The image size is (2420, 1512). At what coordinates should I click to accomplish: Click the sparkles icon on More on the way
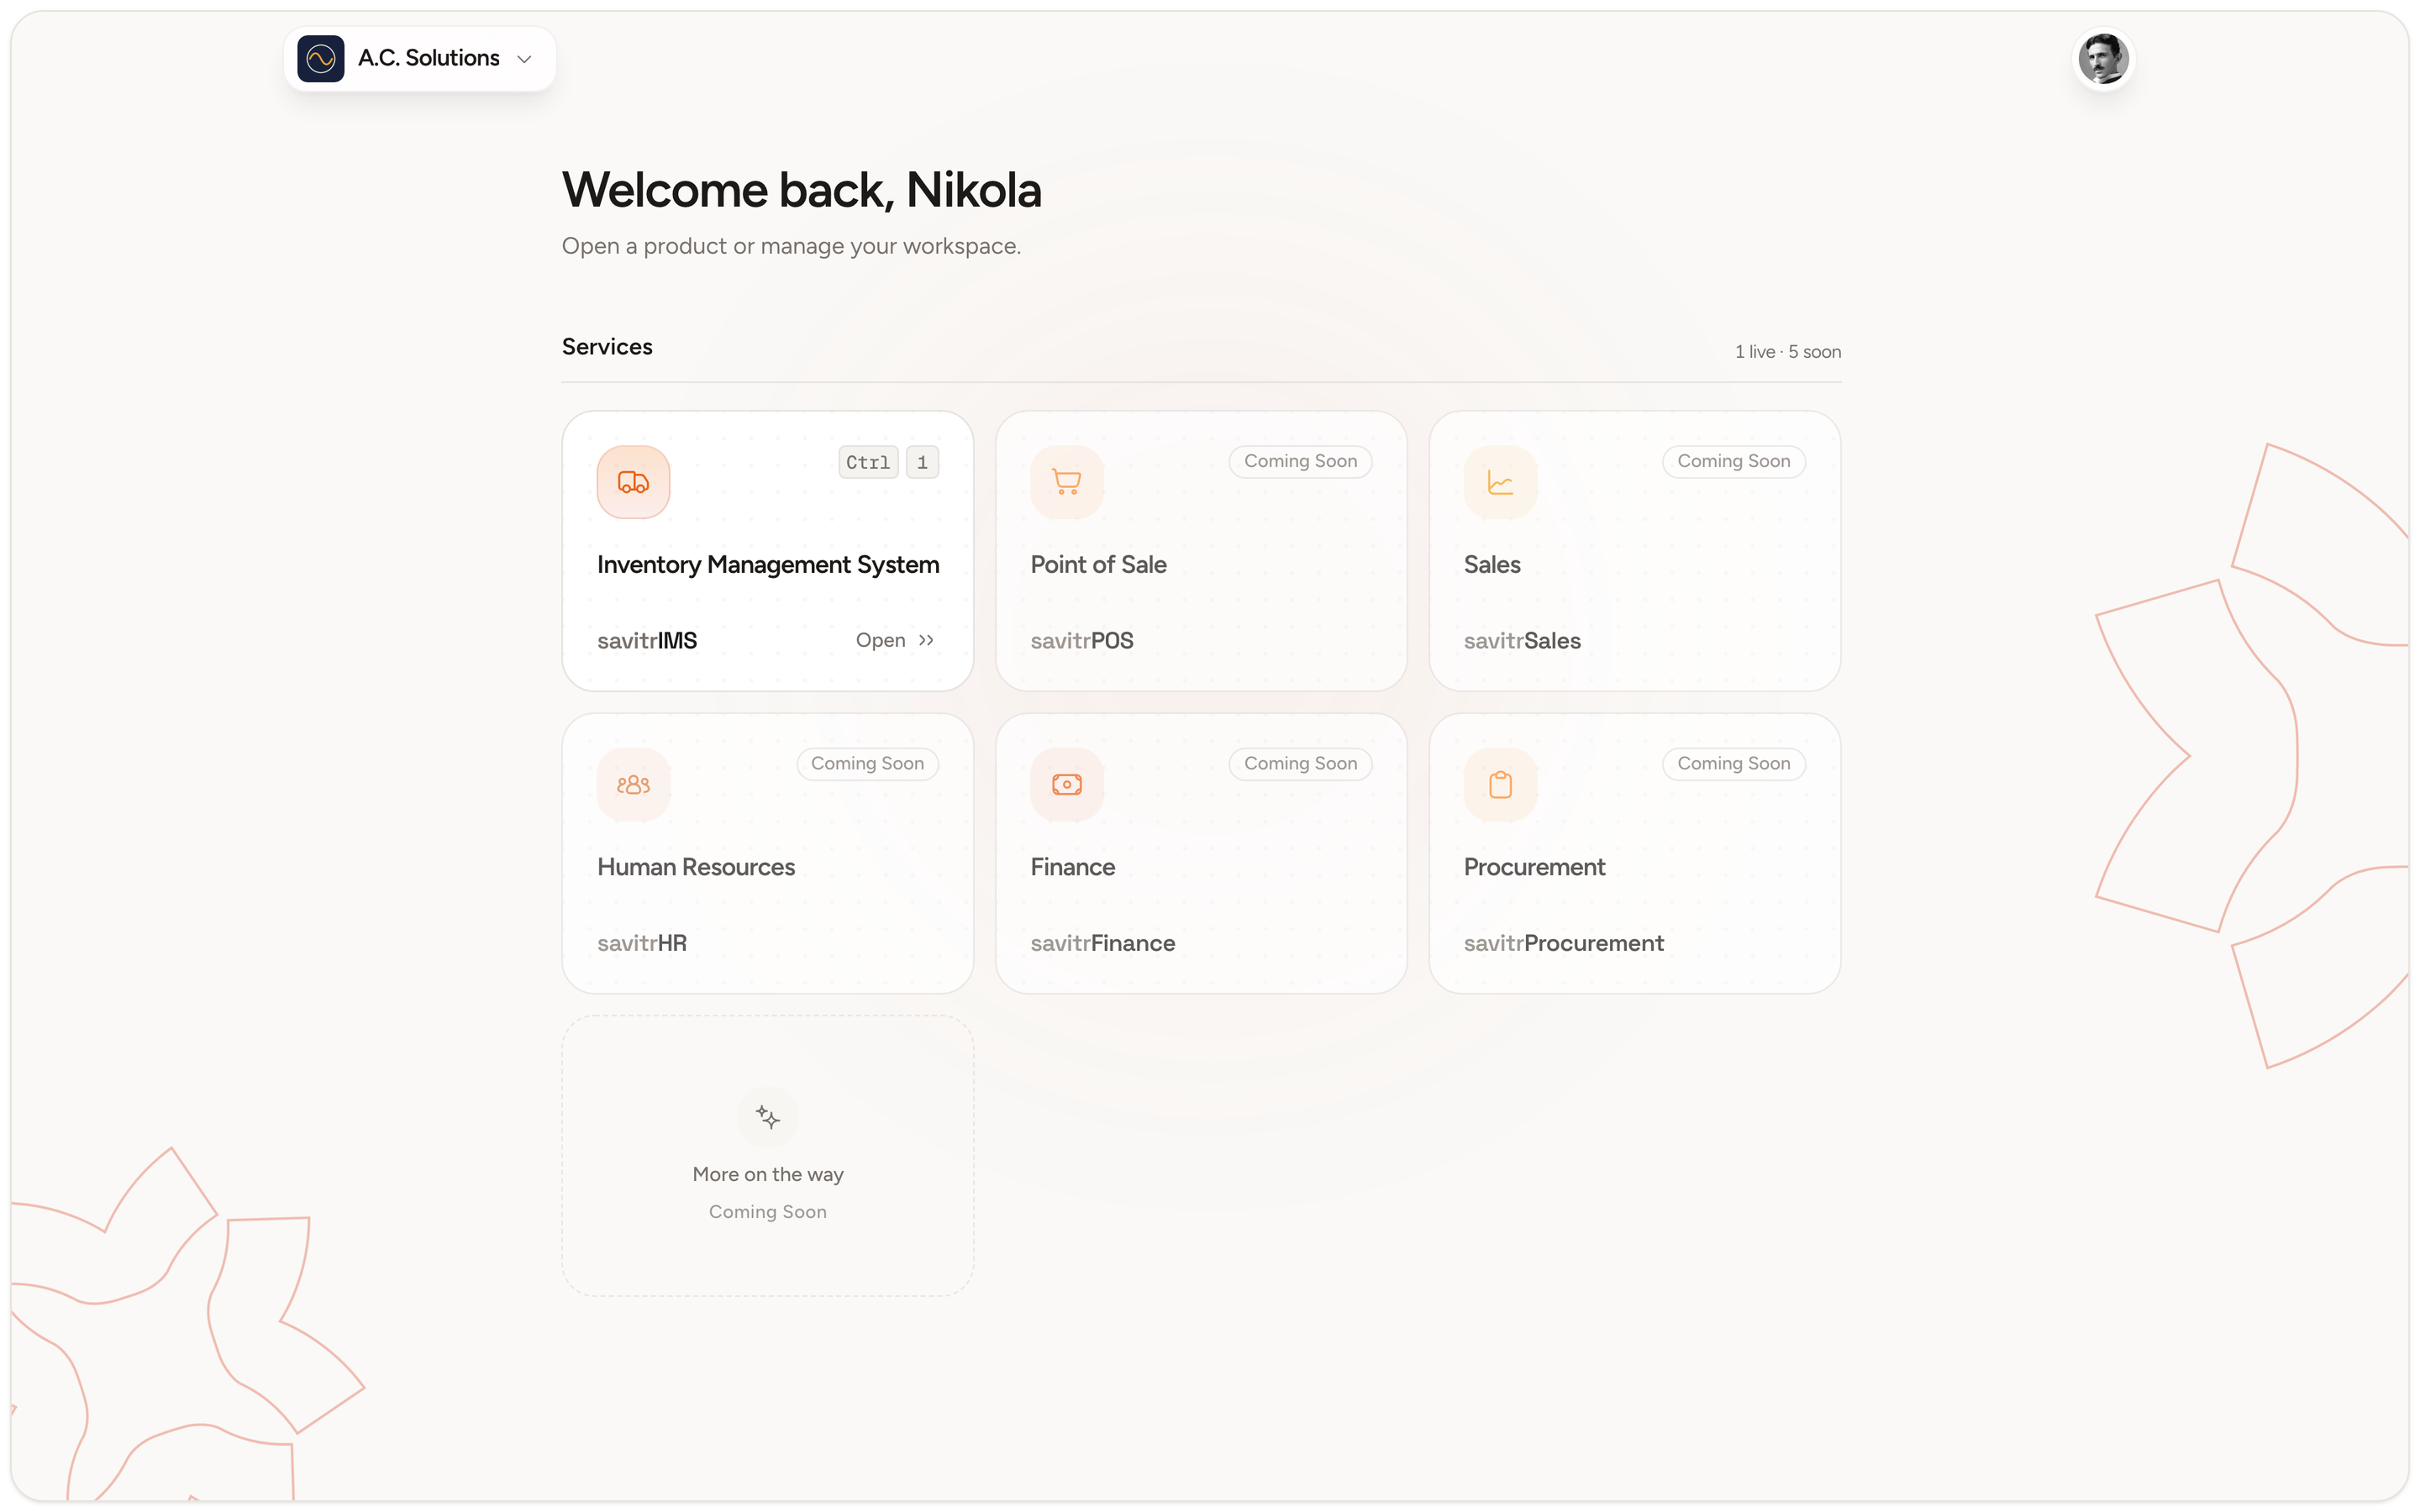click(x=767, y=1117)
